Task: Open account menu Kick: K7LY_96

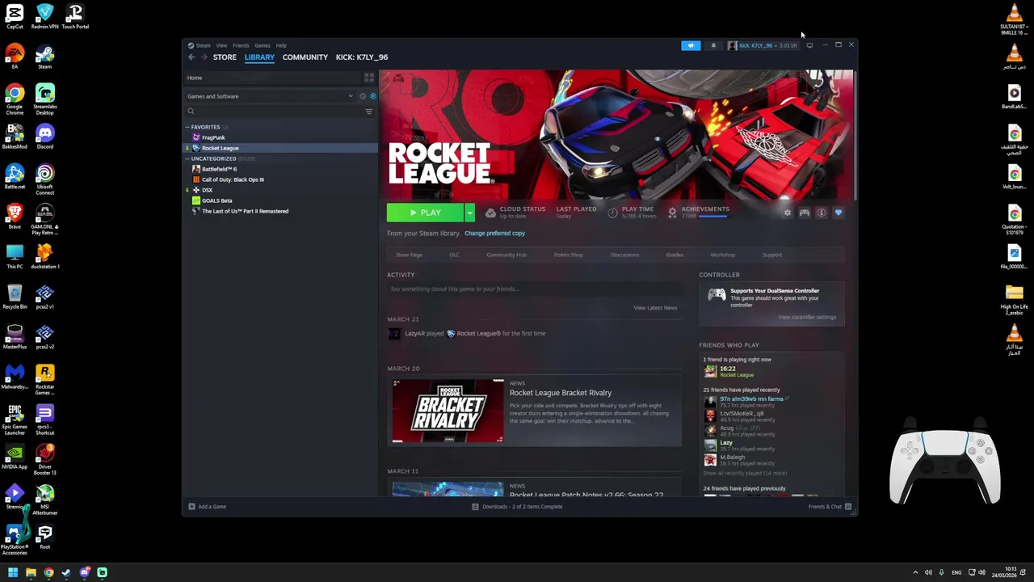Action: 763,45
